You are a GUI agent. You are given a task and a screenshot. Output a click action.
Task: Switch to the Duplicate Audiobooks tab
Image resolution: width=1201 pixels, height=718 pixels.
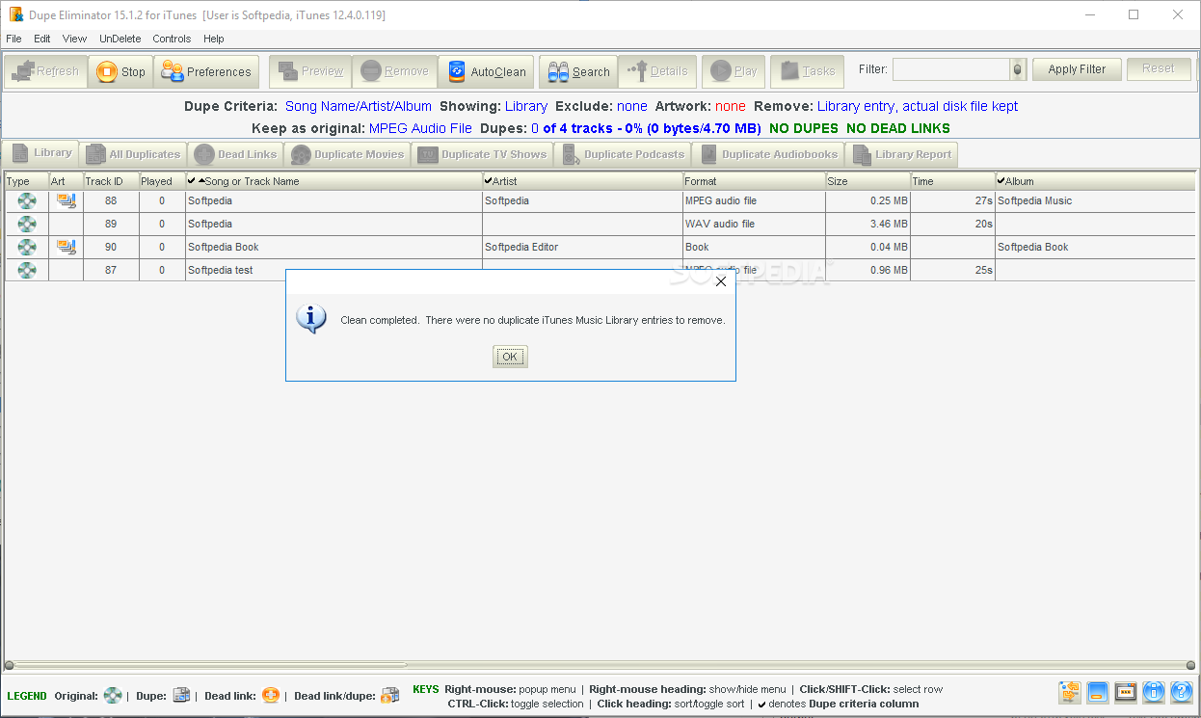coord(768,154)
